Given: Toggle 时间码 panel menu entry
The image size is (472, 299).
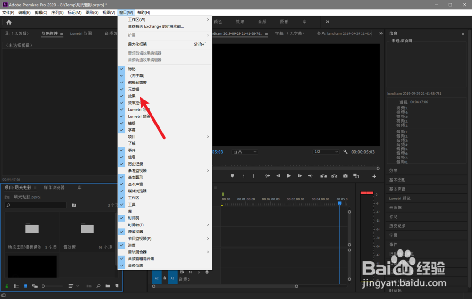Looking at the screenshot, I should pyautogui.click(x=165, y=218).
